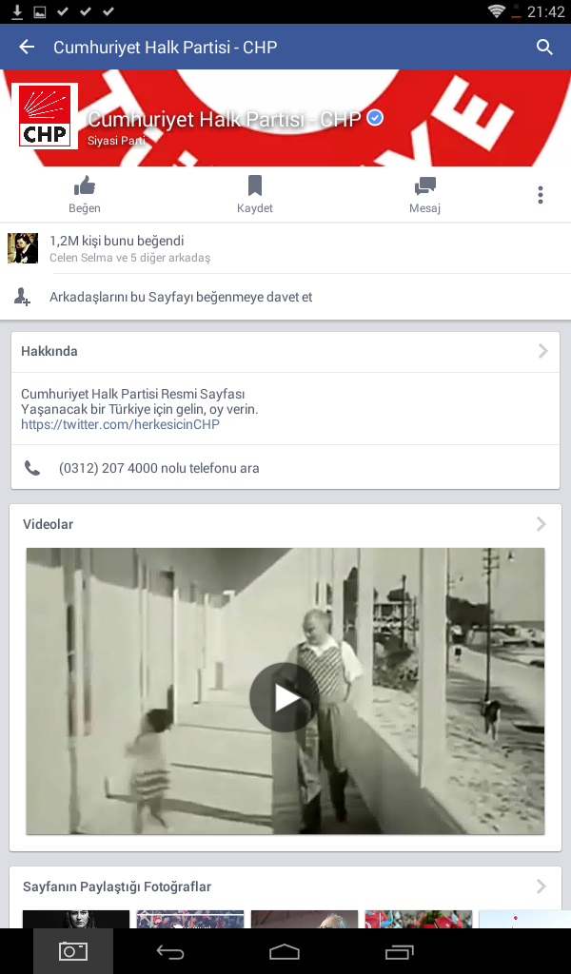Viewport: 571px width, 974px height.
Task: Tap 'Celen Selma ve 5 diğer arkadaş'
Action: point(129,257)
